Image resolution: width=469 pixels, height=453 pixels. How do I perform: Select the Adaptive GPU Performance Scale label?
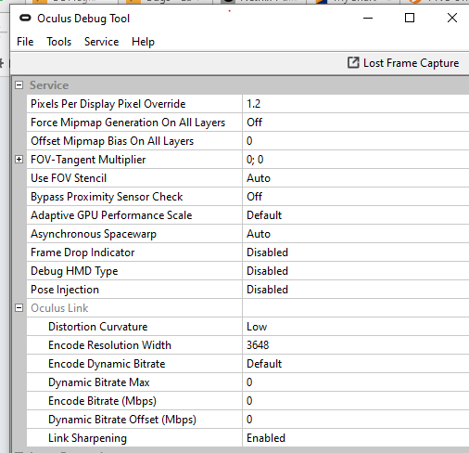[x=111, y=215]
